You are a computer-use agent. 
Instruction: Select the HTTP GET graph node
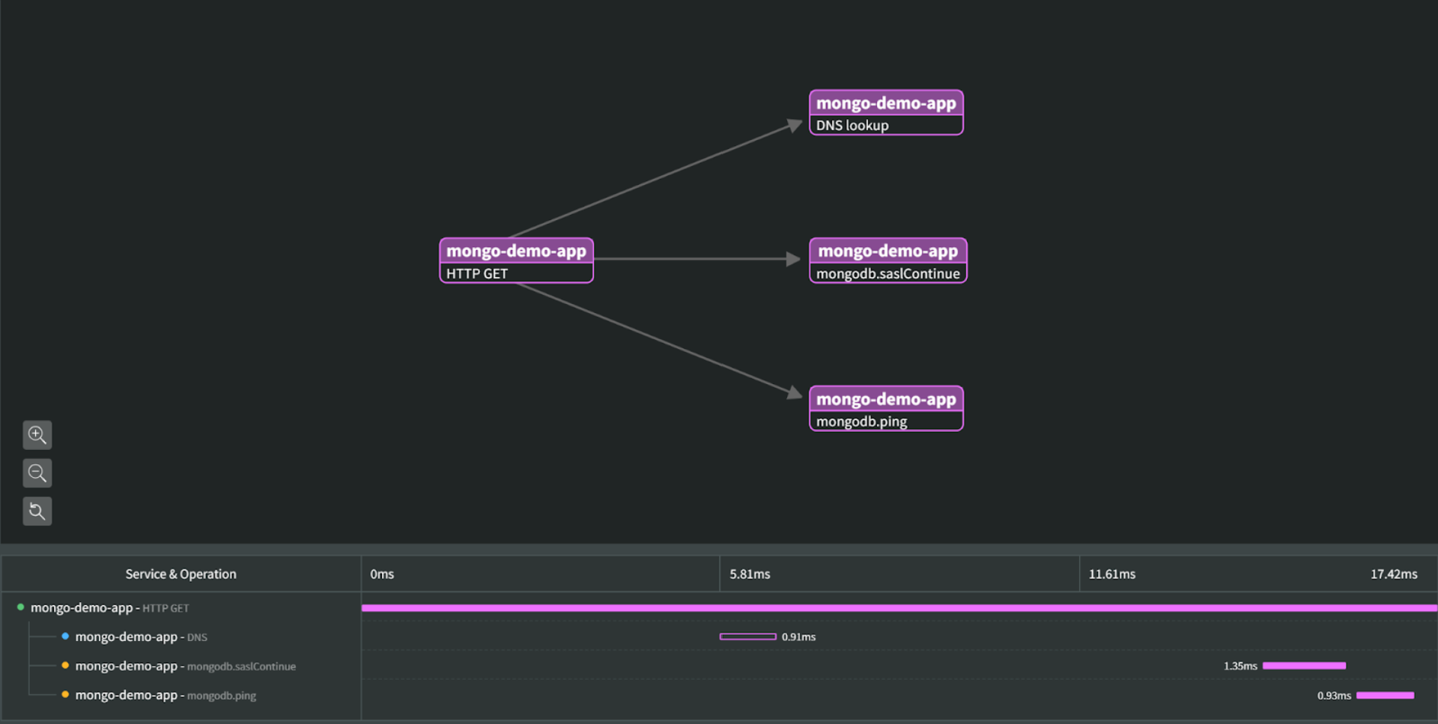(x=516, y=261)
